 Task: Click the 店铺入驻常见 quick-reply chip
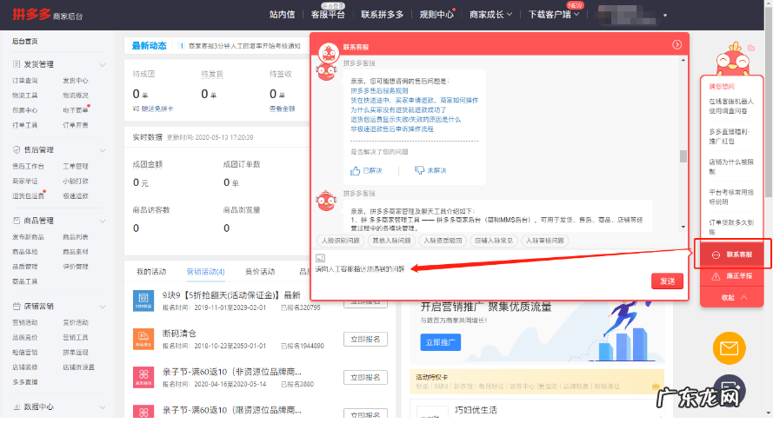coord(494,241)
